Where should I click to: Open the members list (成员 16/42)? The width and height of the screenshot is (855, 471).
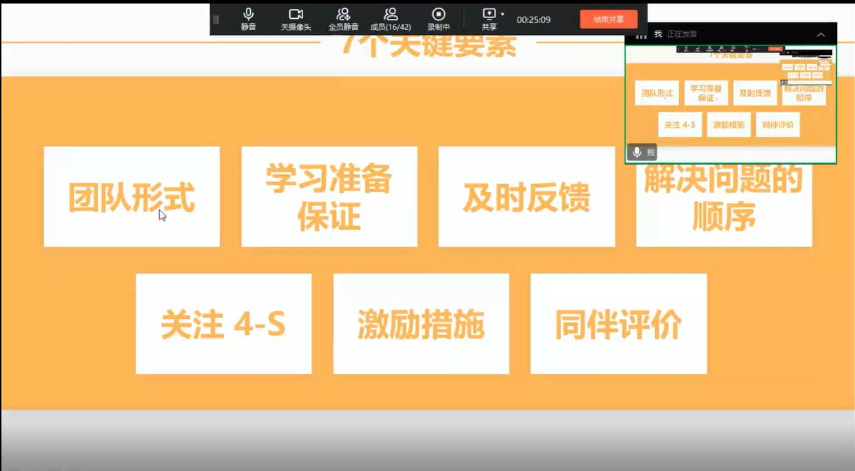pyautogui.click(x=390, y=19)
